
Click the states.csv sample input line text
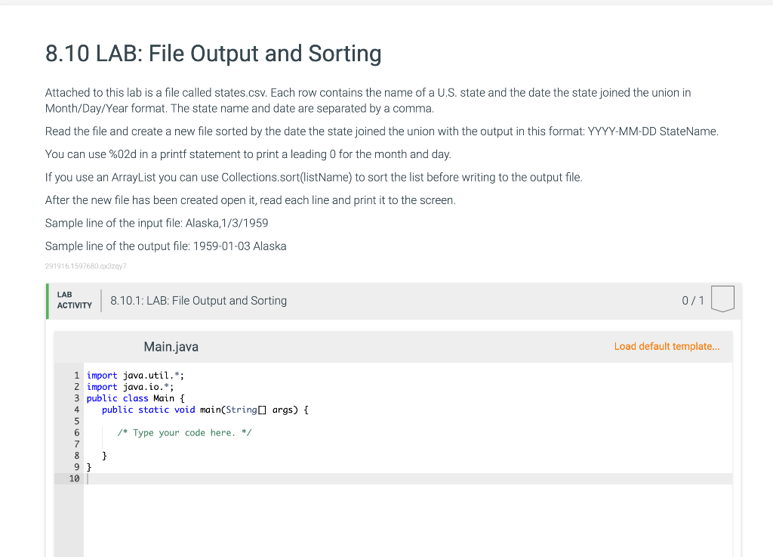point(156,222)
